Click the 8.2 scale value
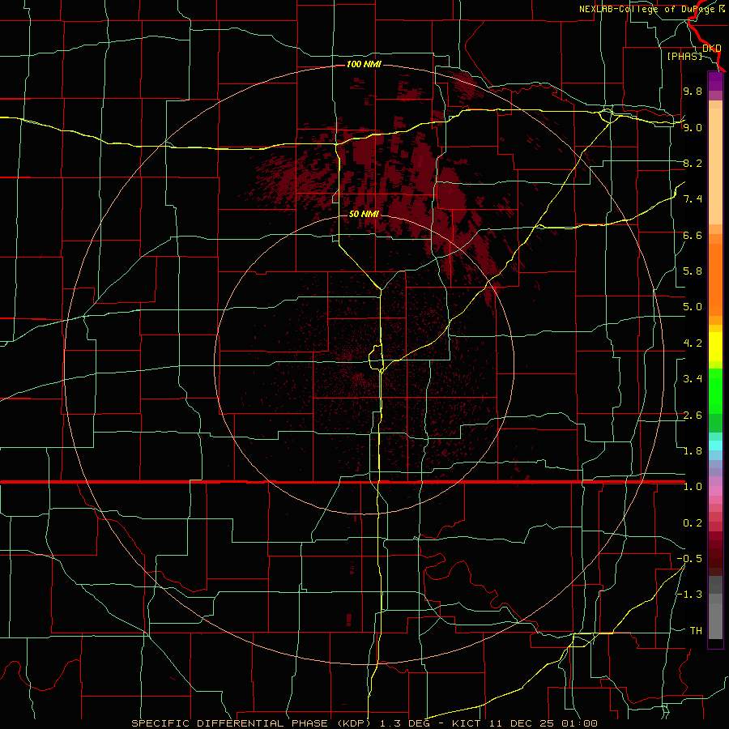 pos(693,163)
